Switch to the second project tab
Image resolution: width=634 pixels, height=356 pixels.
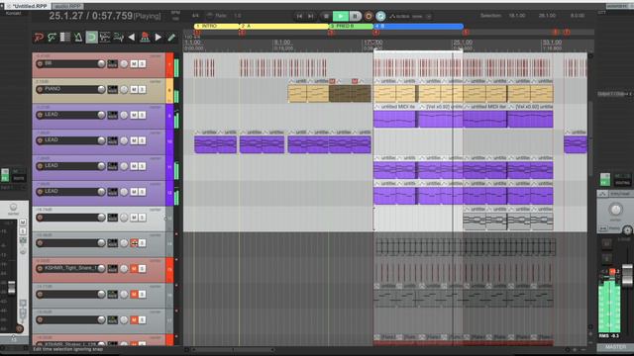coord(67,6)
